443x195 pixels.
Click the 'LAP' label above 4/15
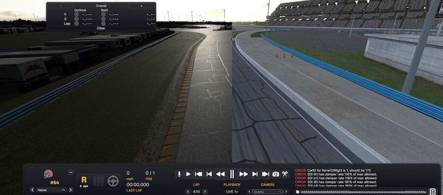point(196,185)
